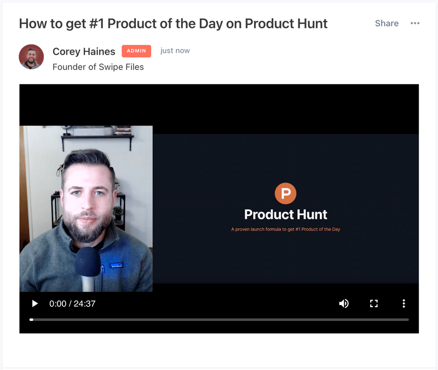This screenshot has width=438, height=370.
Task: Click the Product Hunt slide title
Action: (x=285, y=214)
